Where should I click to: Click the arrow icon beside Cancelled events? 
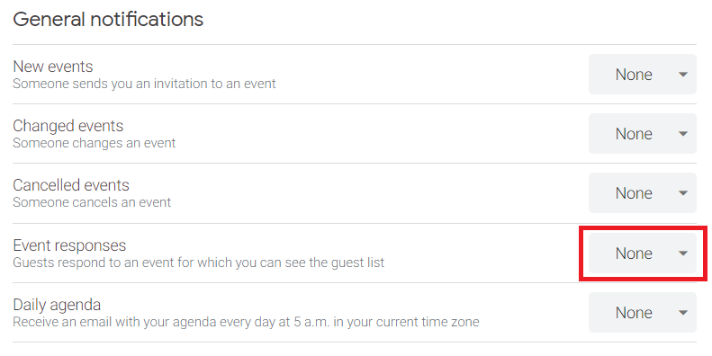click(x=683, y=193)
